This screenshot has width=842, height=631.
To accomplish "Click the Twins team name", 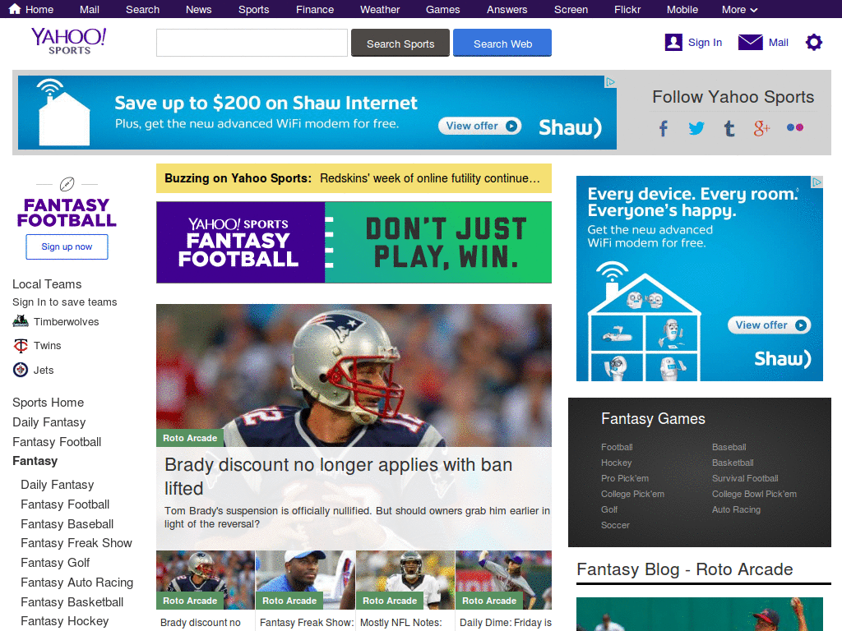I will pyautogui.click(x=47, y=346).
